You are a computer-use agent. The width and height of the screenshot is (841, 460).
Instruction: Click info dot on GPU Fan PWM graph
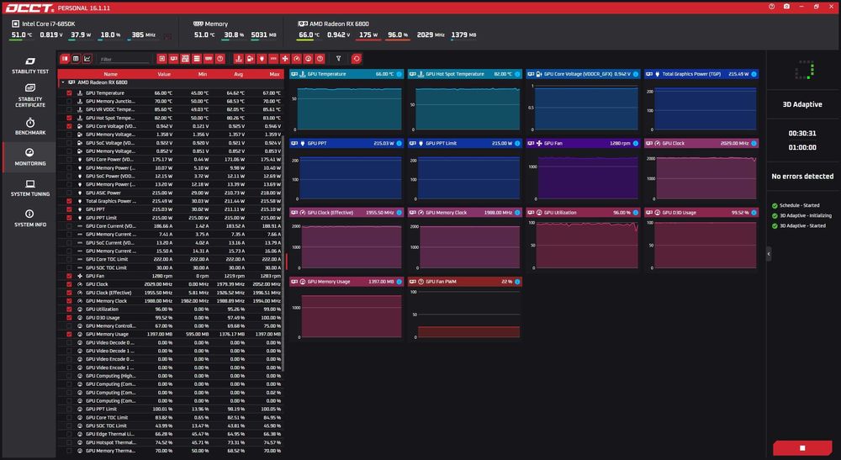tap(517, 282)
